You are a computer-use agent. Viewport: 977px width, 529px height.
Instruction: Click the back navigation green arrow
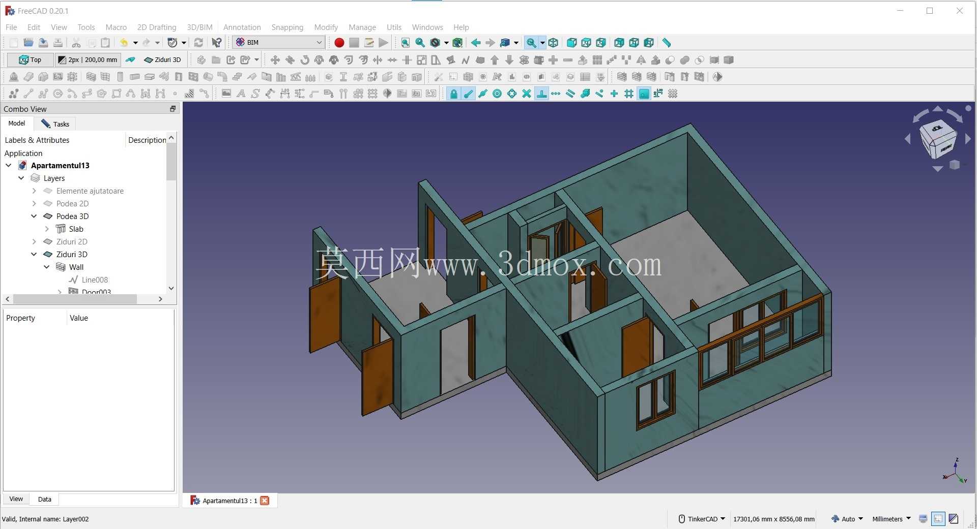[x=475, y=43]
